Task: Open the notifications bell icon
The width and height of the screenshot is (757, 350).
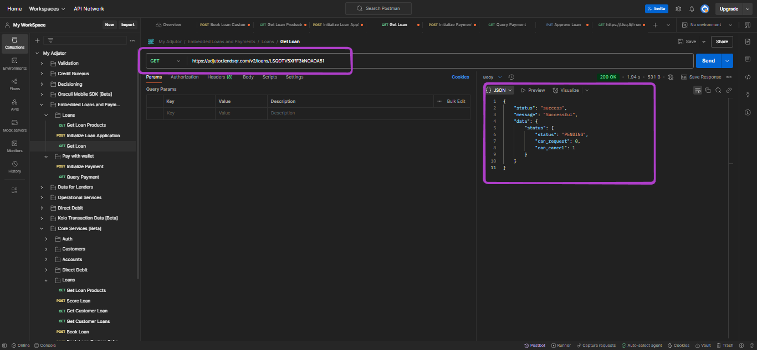Action: click(x=692, y=9)
